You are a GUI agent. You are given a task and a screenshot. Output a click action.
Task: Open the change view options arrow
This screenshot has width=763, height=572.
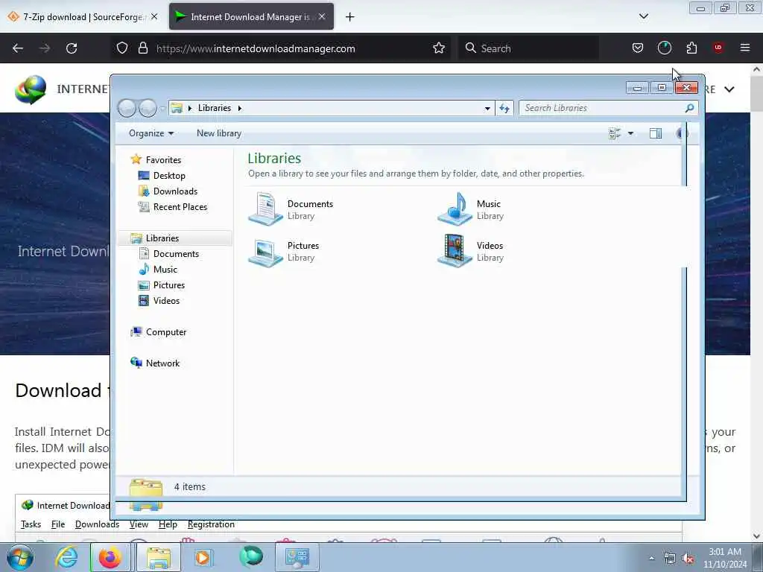tap(630, 133)
